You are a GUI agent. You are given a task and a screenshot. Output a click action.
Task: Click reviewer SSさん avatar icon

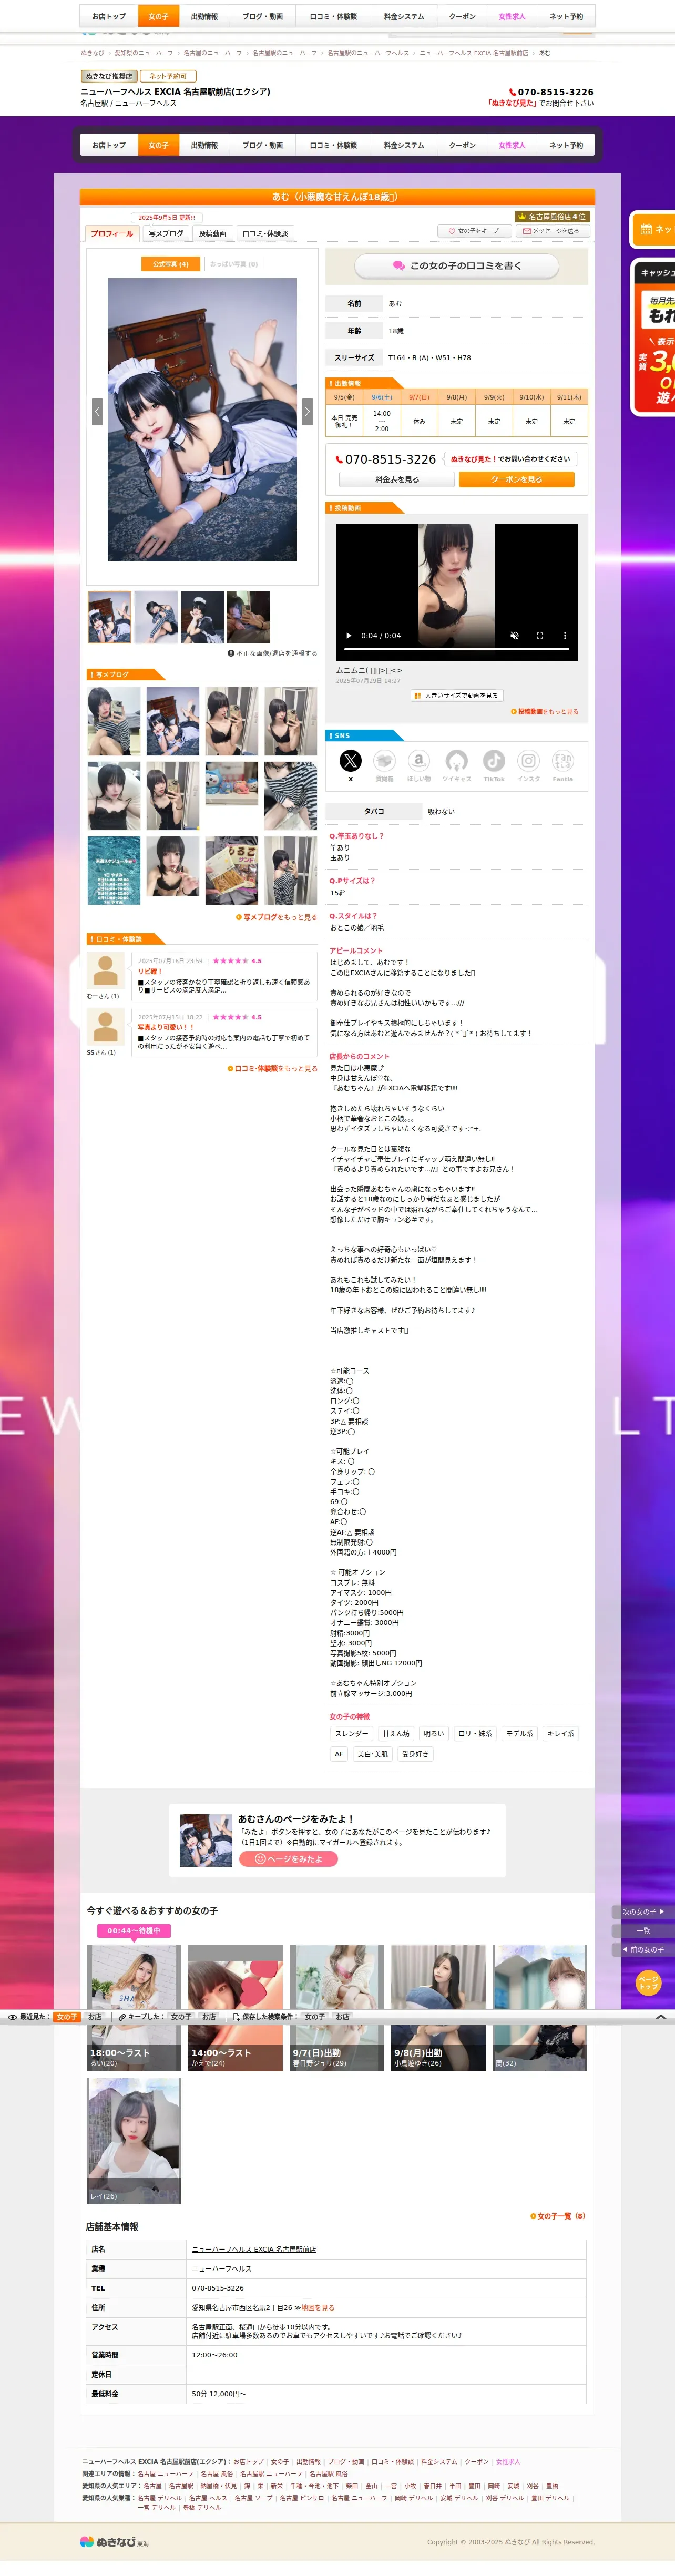coord(105,1027)
